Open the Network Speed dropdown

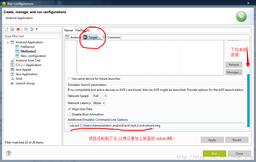click(100, 96)
